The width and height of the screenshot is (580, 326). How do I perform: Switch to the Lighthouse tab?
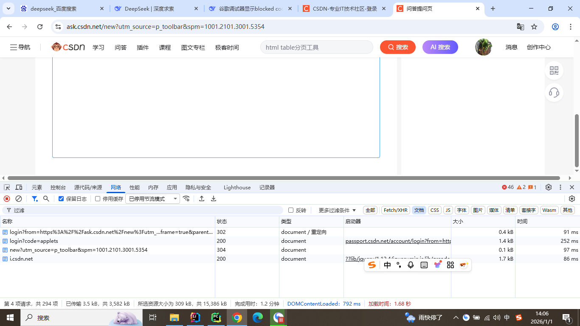tap(237, 187)
